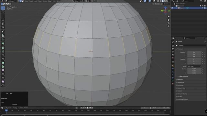Open the Vertex menu

[45, 1]
